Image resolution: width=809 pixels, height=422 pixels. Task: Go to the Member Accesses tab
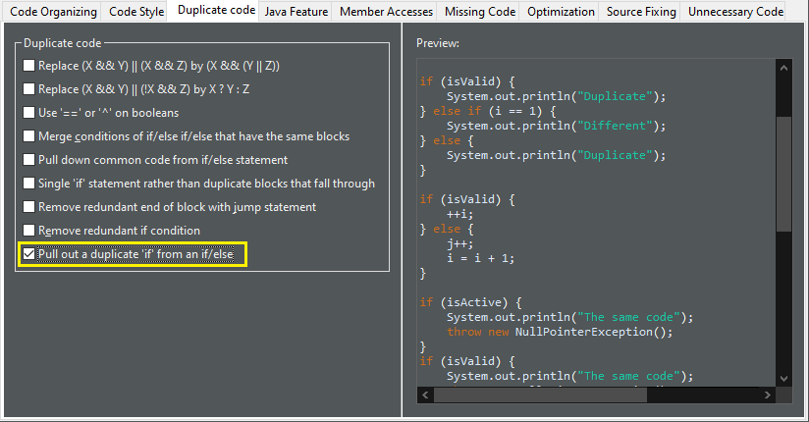click(386, 12)
